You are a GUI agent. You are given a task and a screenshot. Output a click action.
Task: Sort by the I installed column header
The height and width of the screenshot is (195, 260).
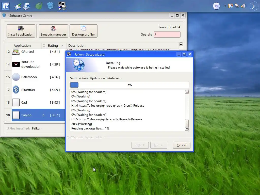tap(44, 46)
